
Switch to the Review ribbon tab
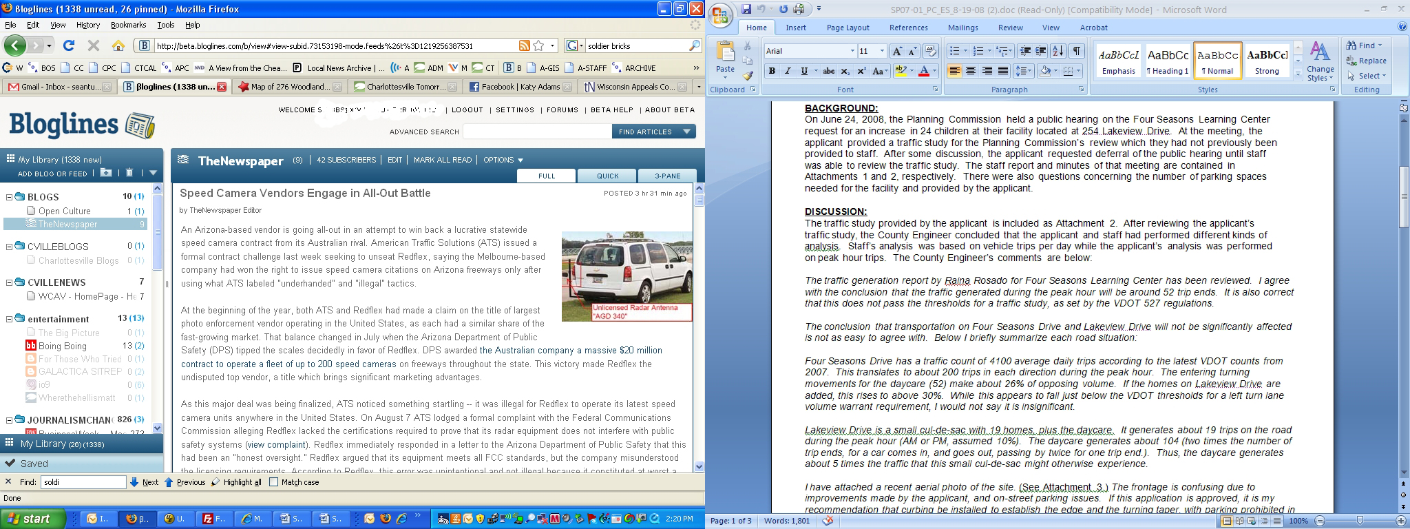[x=1010, y=28]
